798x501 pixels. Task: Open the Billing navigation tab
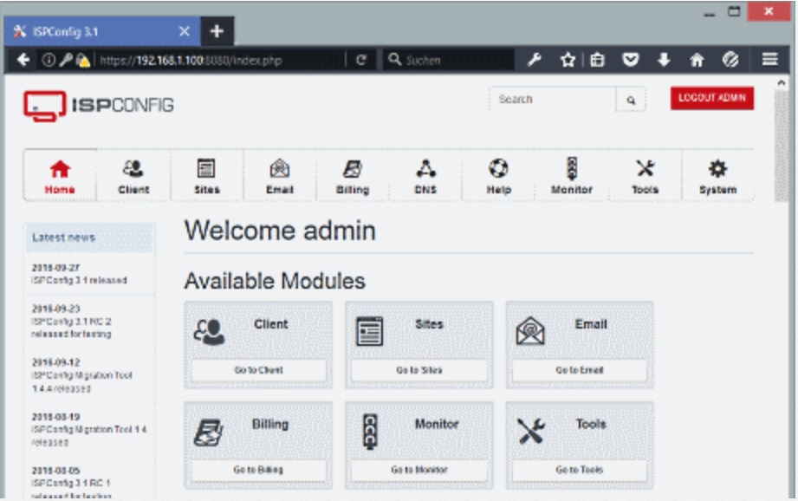click(352, 176)
